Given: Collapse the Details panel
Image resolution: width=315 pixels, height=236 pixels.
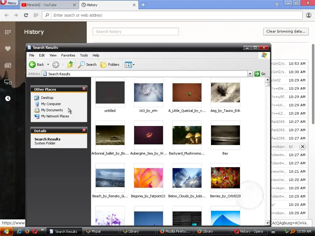Looking at the screenshot, I should click(84, 130).
